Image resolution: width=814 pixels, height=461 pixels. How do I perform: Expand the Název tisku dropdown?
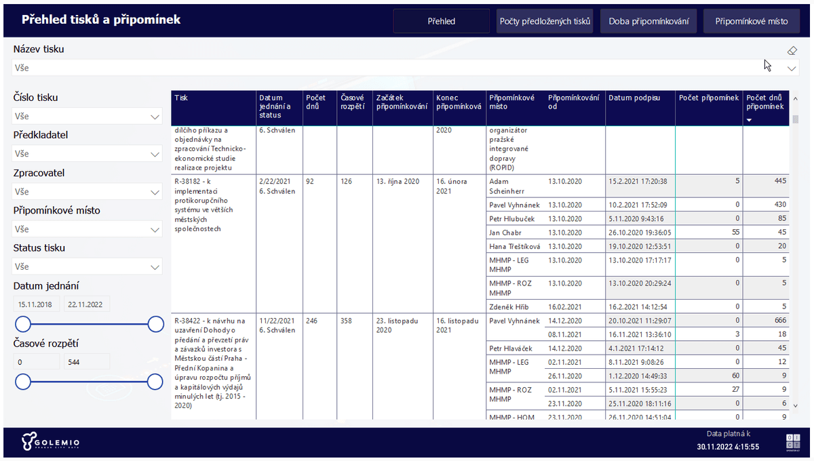pyautogui.click(x=792, y=68)
